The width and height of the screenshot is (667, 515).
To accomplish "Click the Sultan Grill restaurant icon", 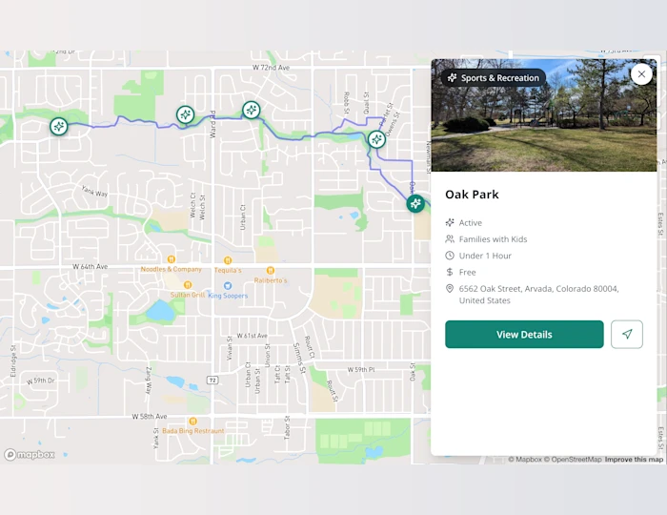I will coord(188,285).
